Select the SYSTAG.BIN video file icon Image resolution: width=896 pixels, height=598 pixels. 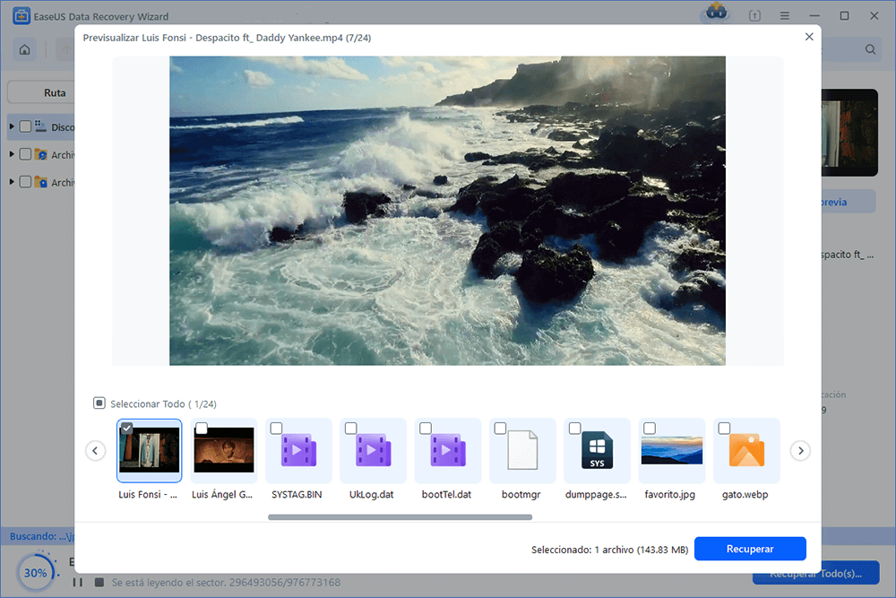coord(298,450)
